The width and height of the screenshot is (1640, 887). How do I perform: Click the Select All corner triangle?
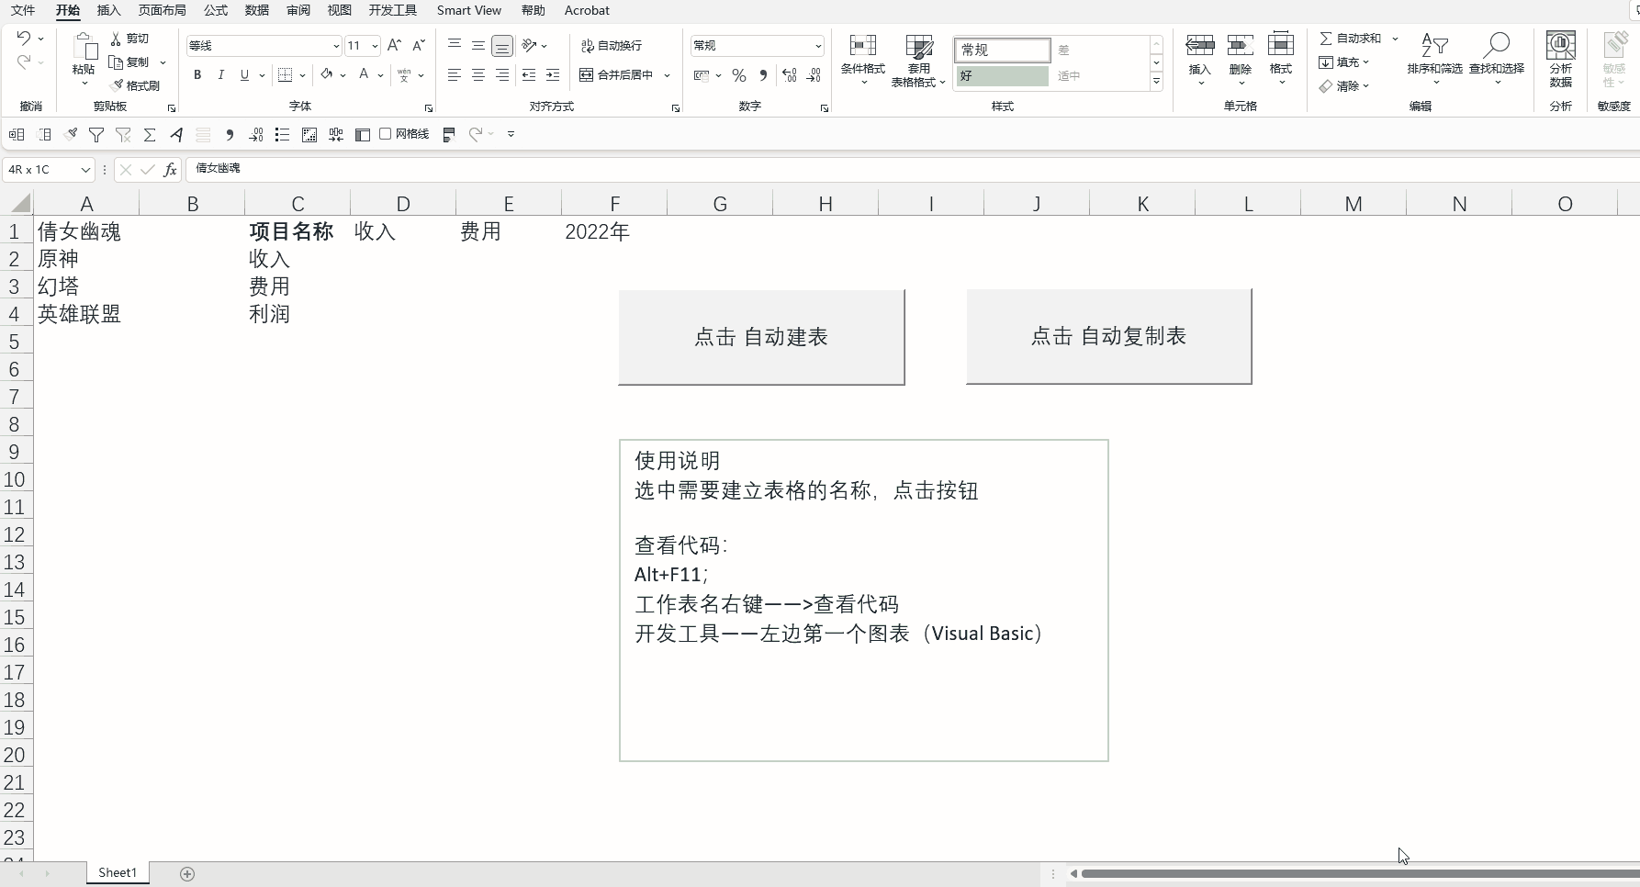pos(20,203)
